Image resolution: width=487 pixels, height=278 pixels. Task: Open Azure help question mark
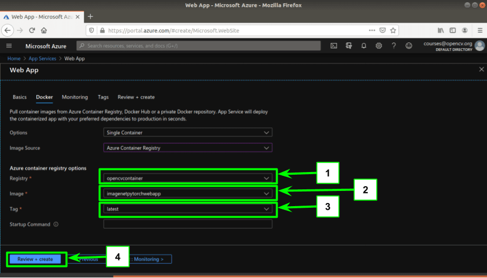393,46
